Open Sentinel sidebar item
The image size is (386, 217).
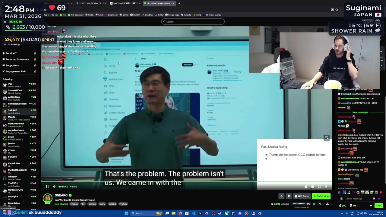[x=11, y=53]
